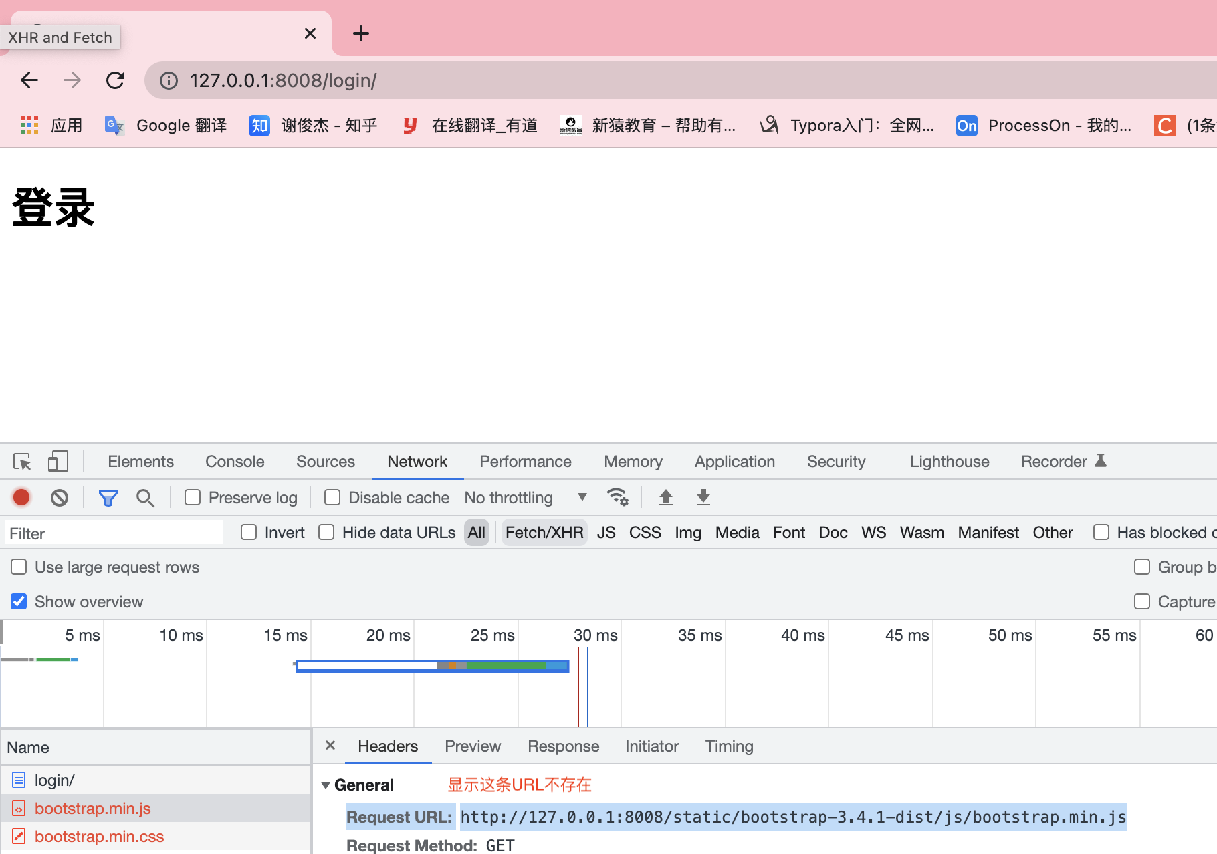The width and height of the screenshot is (1217, 854).
Task: Activate the inspect element picker
Action: point(22,462)
